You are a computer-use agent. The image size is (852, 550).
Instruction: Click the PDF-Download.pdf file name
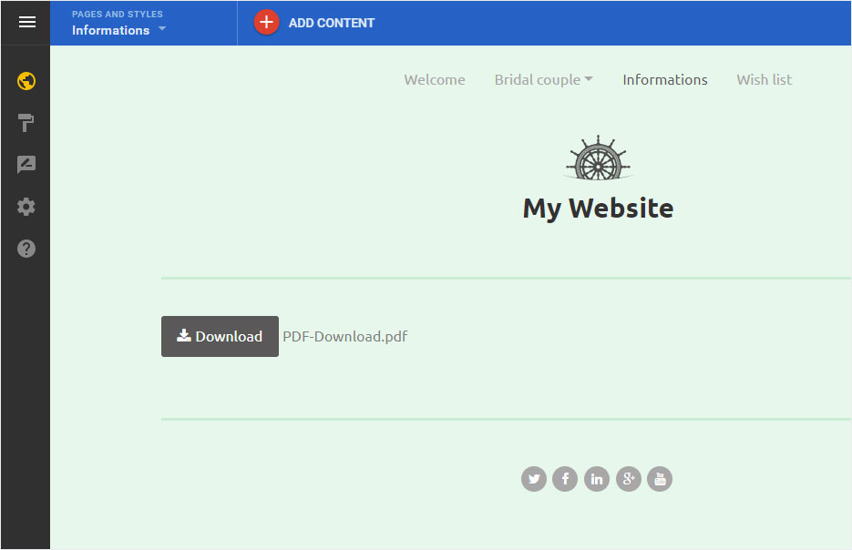tap(345, 337)
